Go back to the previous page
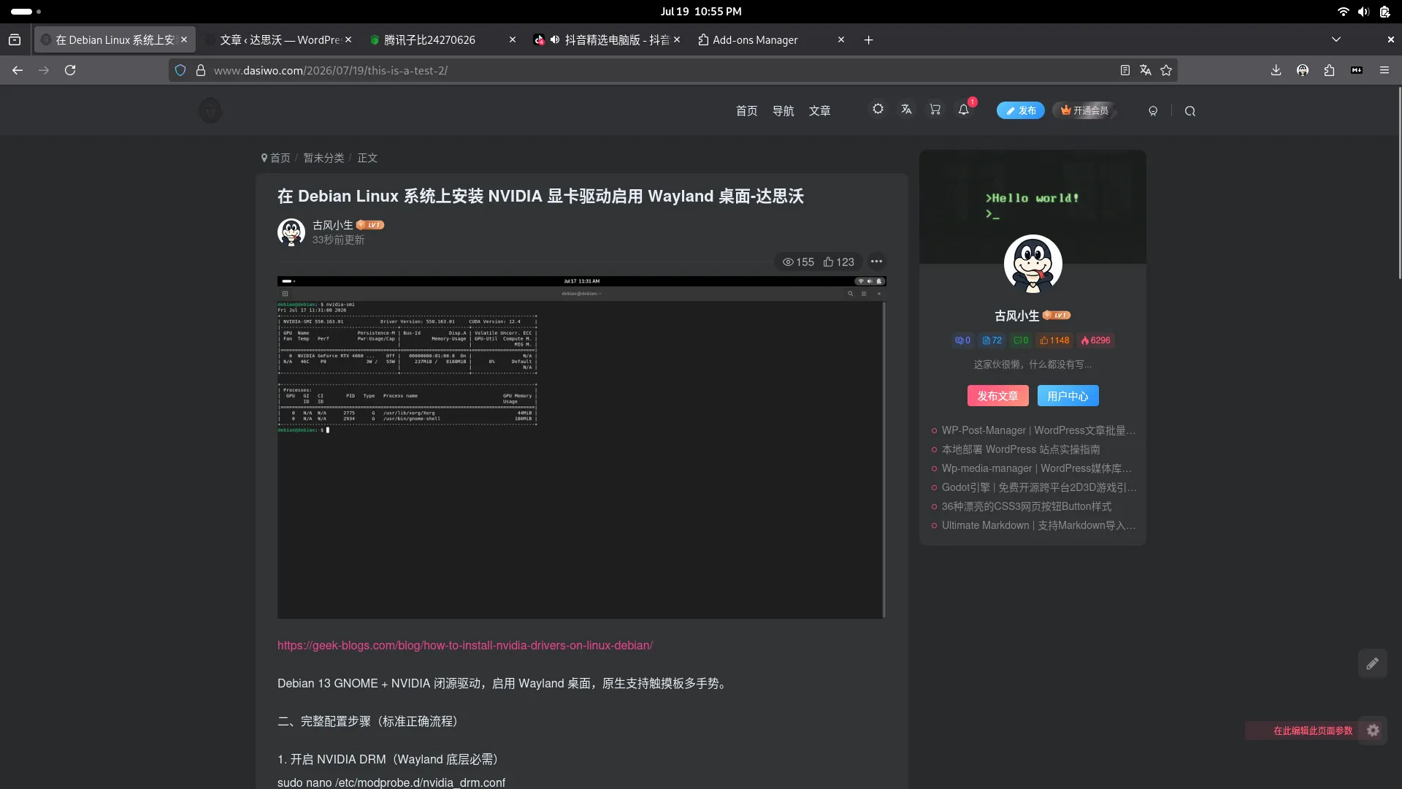 pos(18,70)
